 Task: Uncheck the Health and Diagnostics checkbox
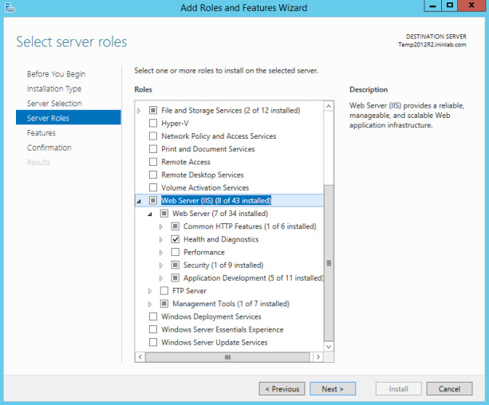tap(175, 239)
